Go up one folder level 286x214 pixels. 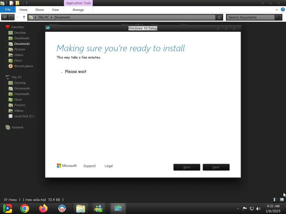pos(24,17)
